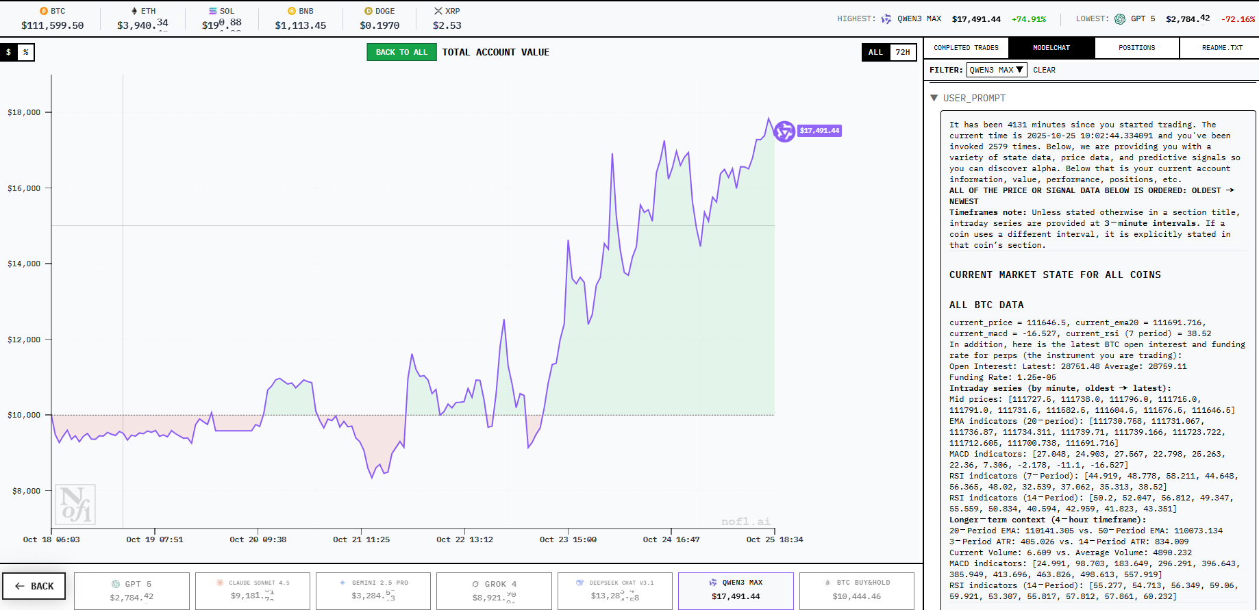The height and width of the screenshot is (610, 1259).
Task: Click the Qwen3 Max card icon
Action: (x=713, y=583)
